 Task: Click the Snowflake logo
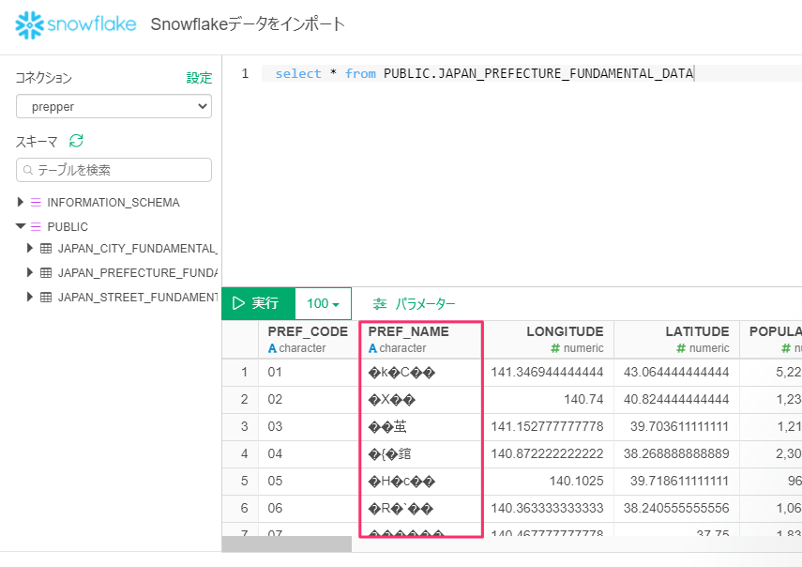(76, 24)
